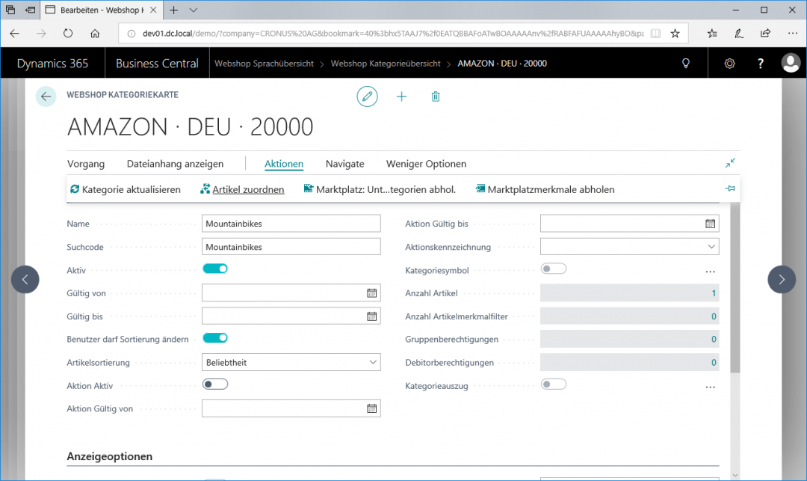Create a new record with the plus icon
The height and width of the screenshot is (481, 807).
coord(401,96)
